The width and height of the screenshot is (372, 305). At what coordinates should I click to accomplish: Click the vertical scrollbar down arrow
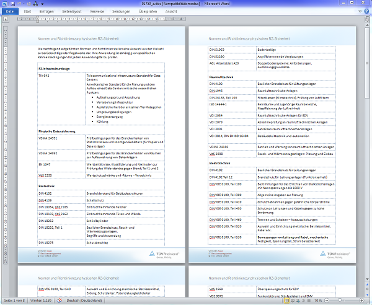tap(368, 279)
